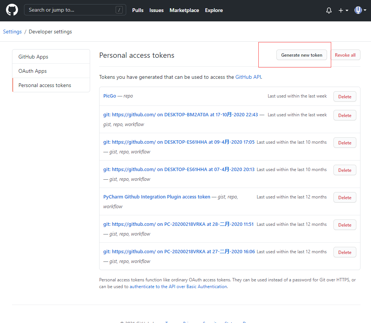Image resolution: width=371 pixels, height=323 pixels.
Task: Delete the DESKTOP-BM2AT0A token
Action: click(x=345, y=115)
